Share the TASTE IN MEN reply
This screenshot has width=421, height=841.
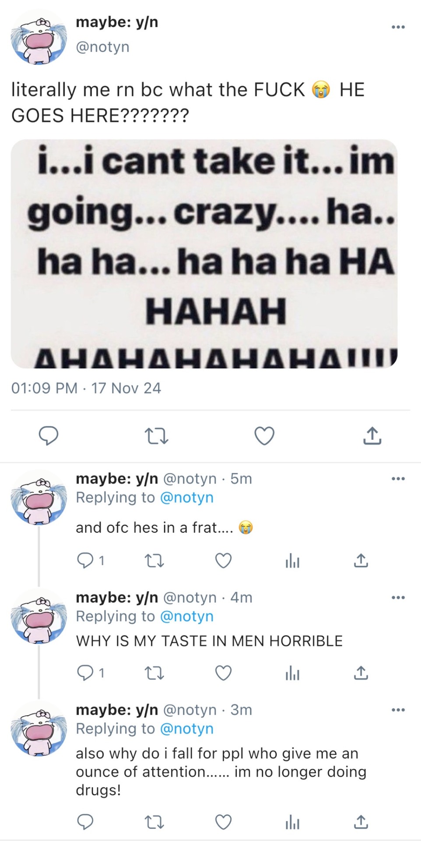coord(361,673)
